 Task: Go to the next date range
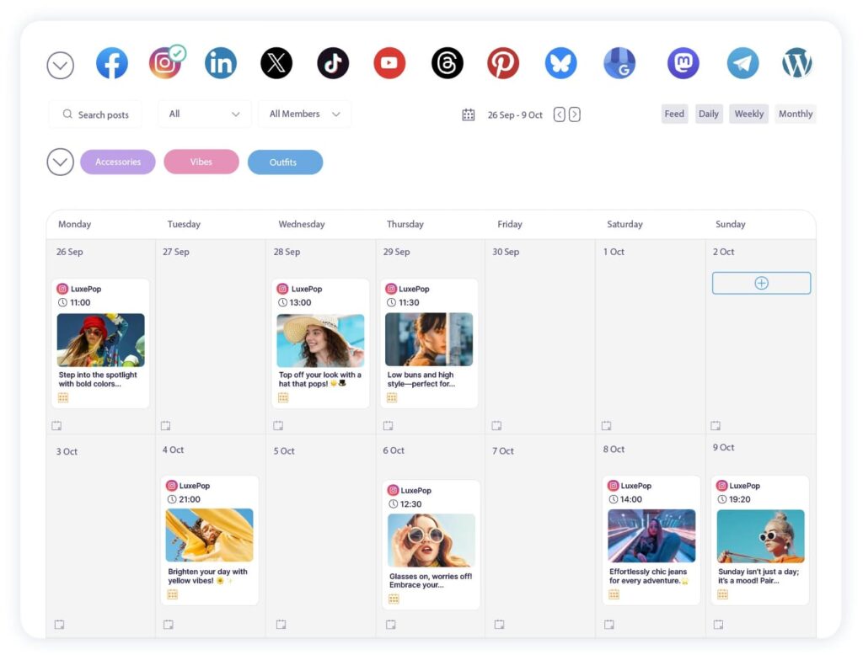pyautogui.click(x=575, y=114)
